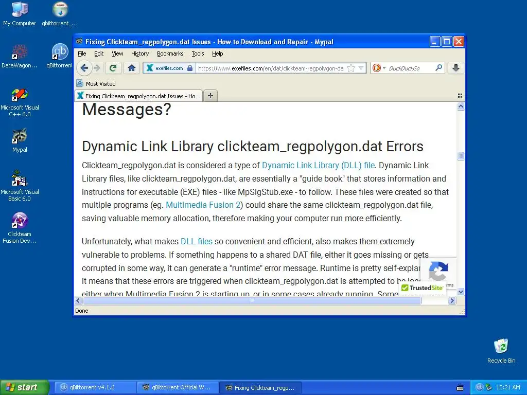The width and height of the screenshot is (527, 395).
Task: Click the horizontal scrollbar thumb
Action: pos(252,300)
